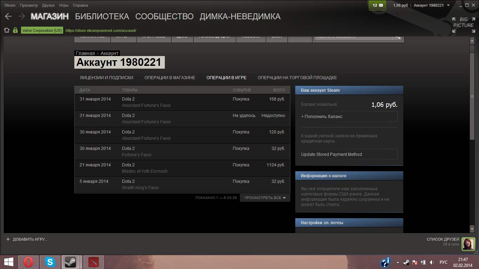This screenshot has width=479, height=269.
Task: Click the 168 руб. amount
Action: (277, 99)
